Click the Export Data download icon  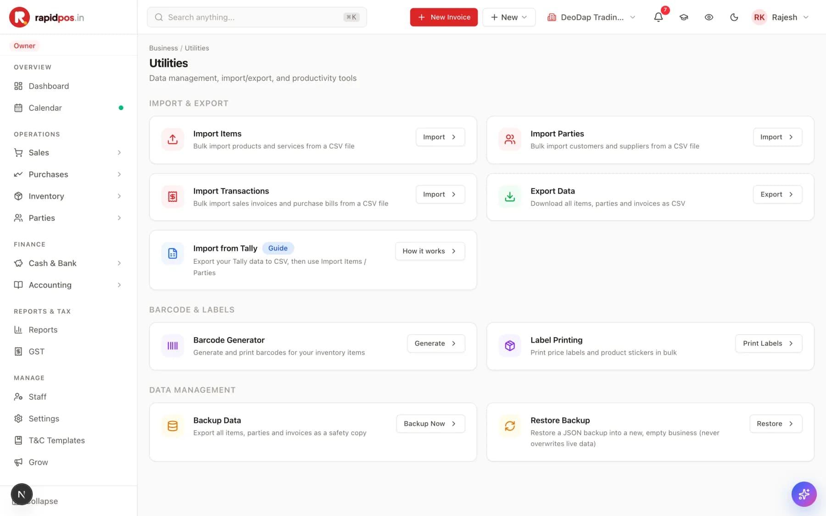click(x=510, y=197)
